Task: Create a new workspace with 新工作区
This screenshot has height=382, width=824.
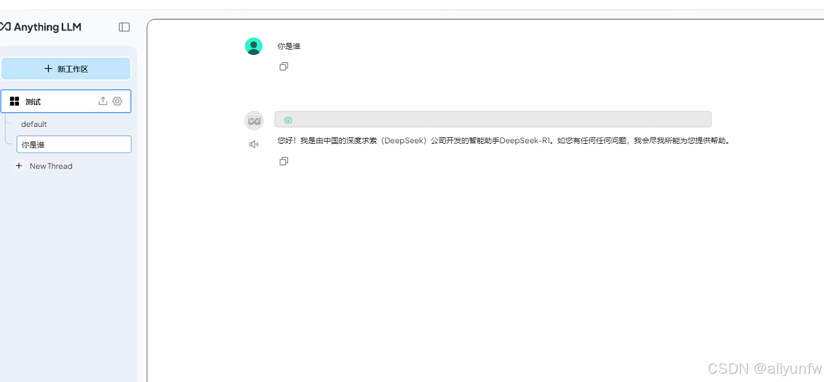Action: pos(66,69)
